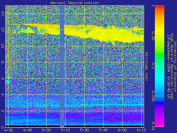The height and width of the screenshot is (133, 177).
Task: Pick the red top of the colorbar
Action: point(160,7)
